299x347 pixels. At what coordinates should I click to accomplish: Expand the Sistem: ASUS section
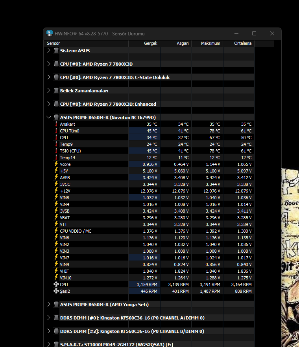[49, 50]
